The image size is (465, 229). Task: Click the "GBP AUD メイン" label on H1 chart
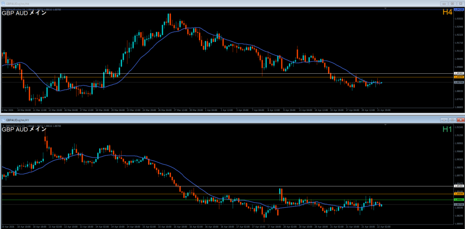(24, 129)
